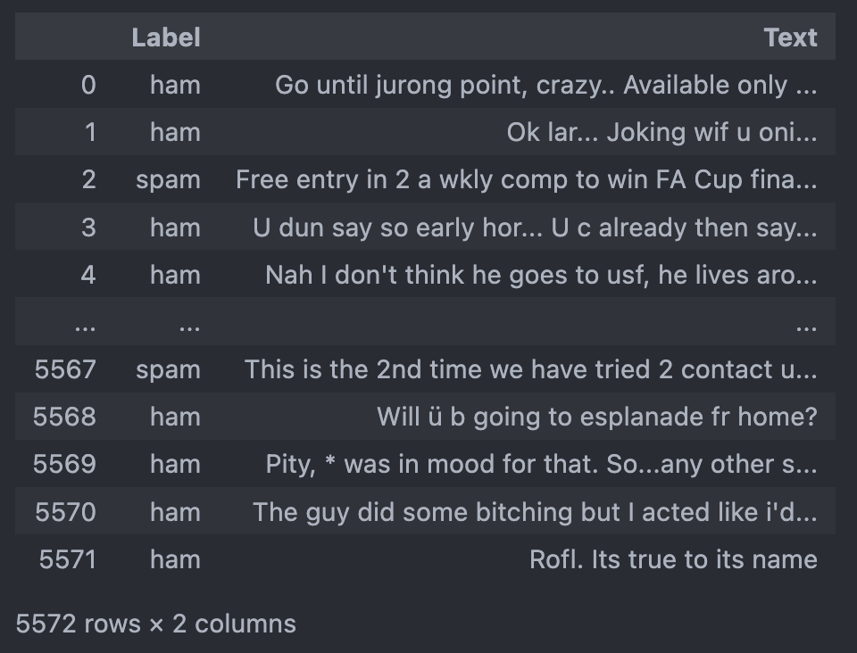Select the 'Will ü b going to esplanade' cell
The width and height of the screenshot is (857, 653).
click(x=597, y=417)
